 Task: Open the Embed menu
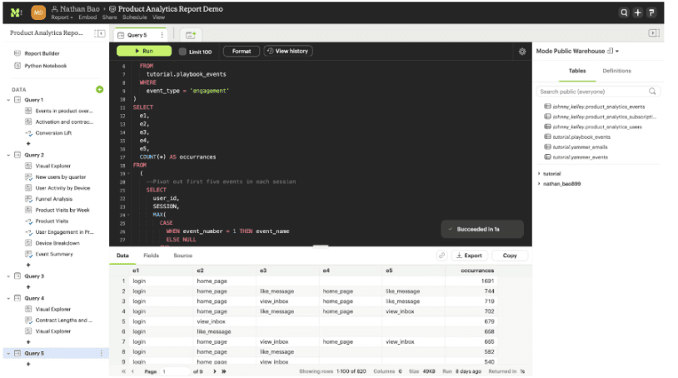pyautogui.click(x=87, y=17)
